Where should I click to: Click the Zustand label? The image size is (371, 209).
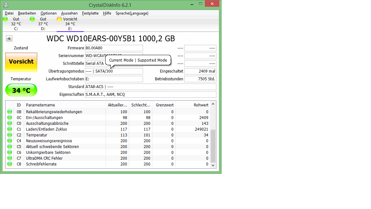pyautogui.click(x=21, y=48)
